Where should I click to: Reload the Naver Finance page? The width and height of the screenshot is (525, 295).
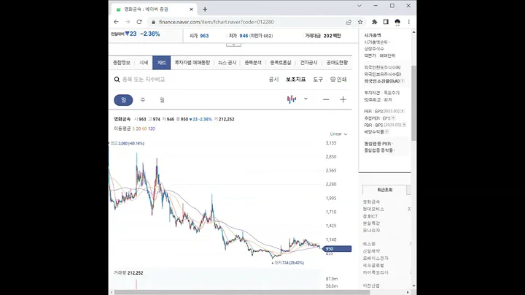click(139, 22)
